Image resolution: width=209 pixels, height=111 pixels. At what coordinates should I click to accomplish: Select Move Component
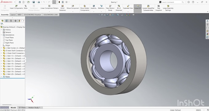(73, 7)
